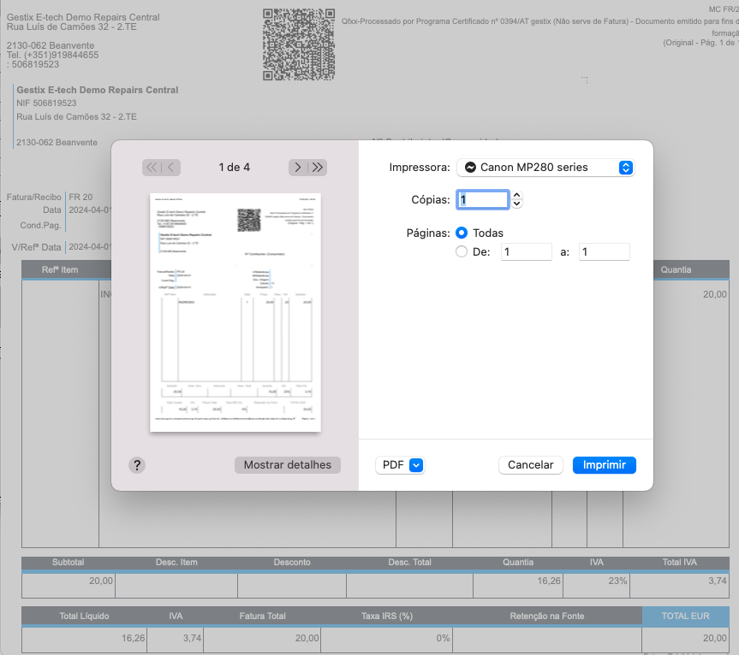
Task: Click '23%' IVA rate cell
Action: click(x=617, y=581)
